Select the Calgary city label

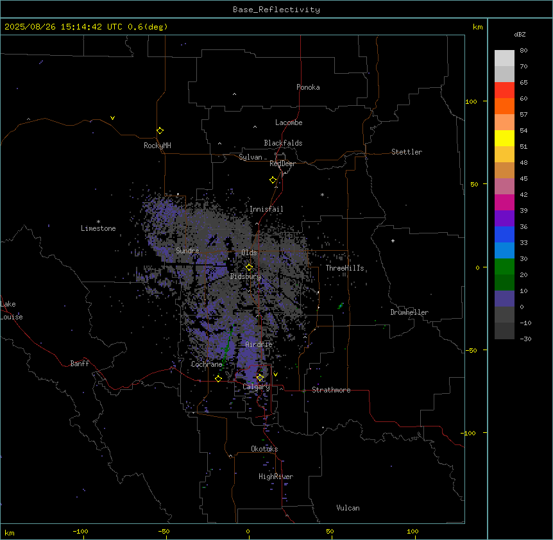(x=256, y=387)
